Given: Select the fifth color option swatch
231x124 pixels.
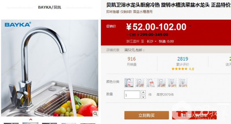Looking at the screenshot, I should [172, 83].
